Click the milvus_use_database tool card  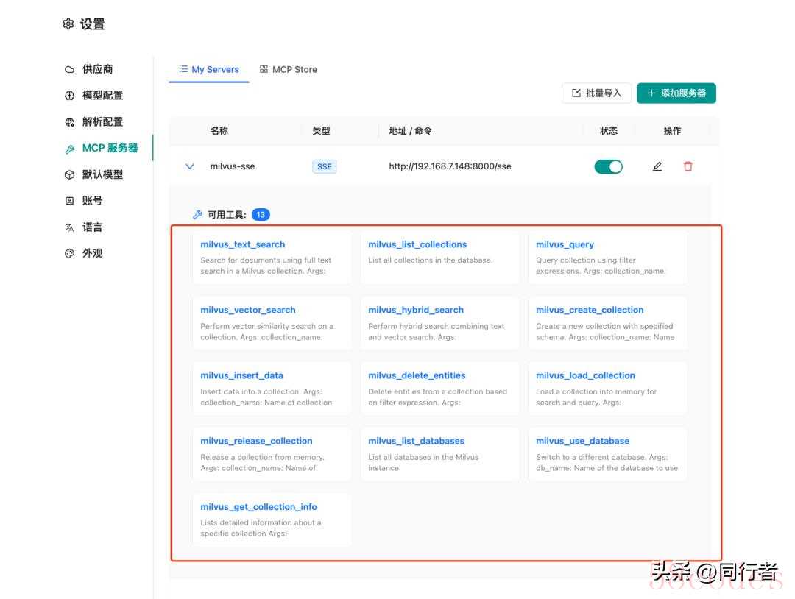607,454
